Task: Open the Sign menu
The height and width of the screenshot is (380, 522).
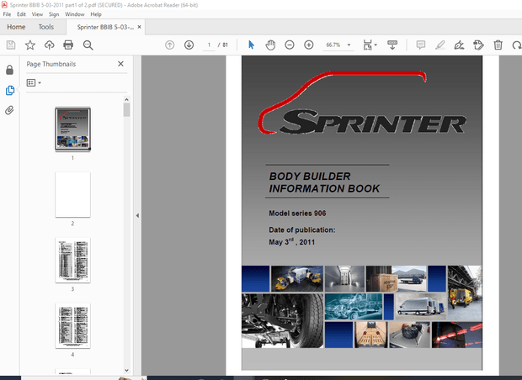Action: [x=54, y=14]
